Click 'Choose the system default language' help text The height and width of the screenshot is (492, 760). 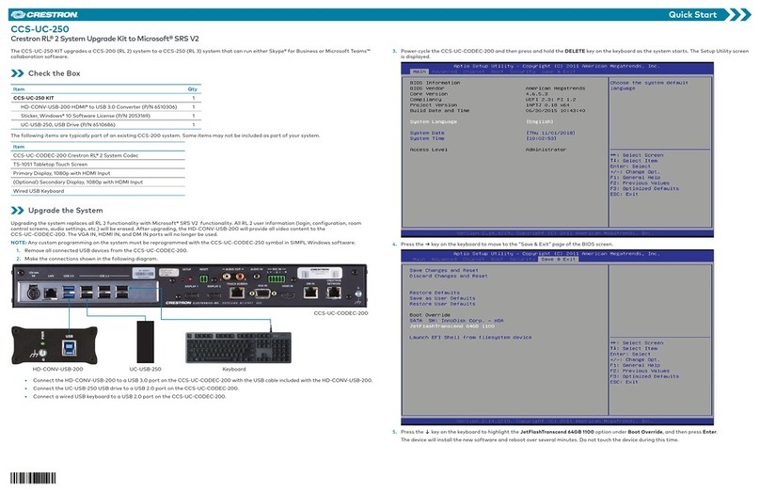648,86
